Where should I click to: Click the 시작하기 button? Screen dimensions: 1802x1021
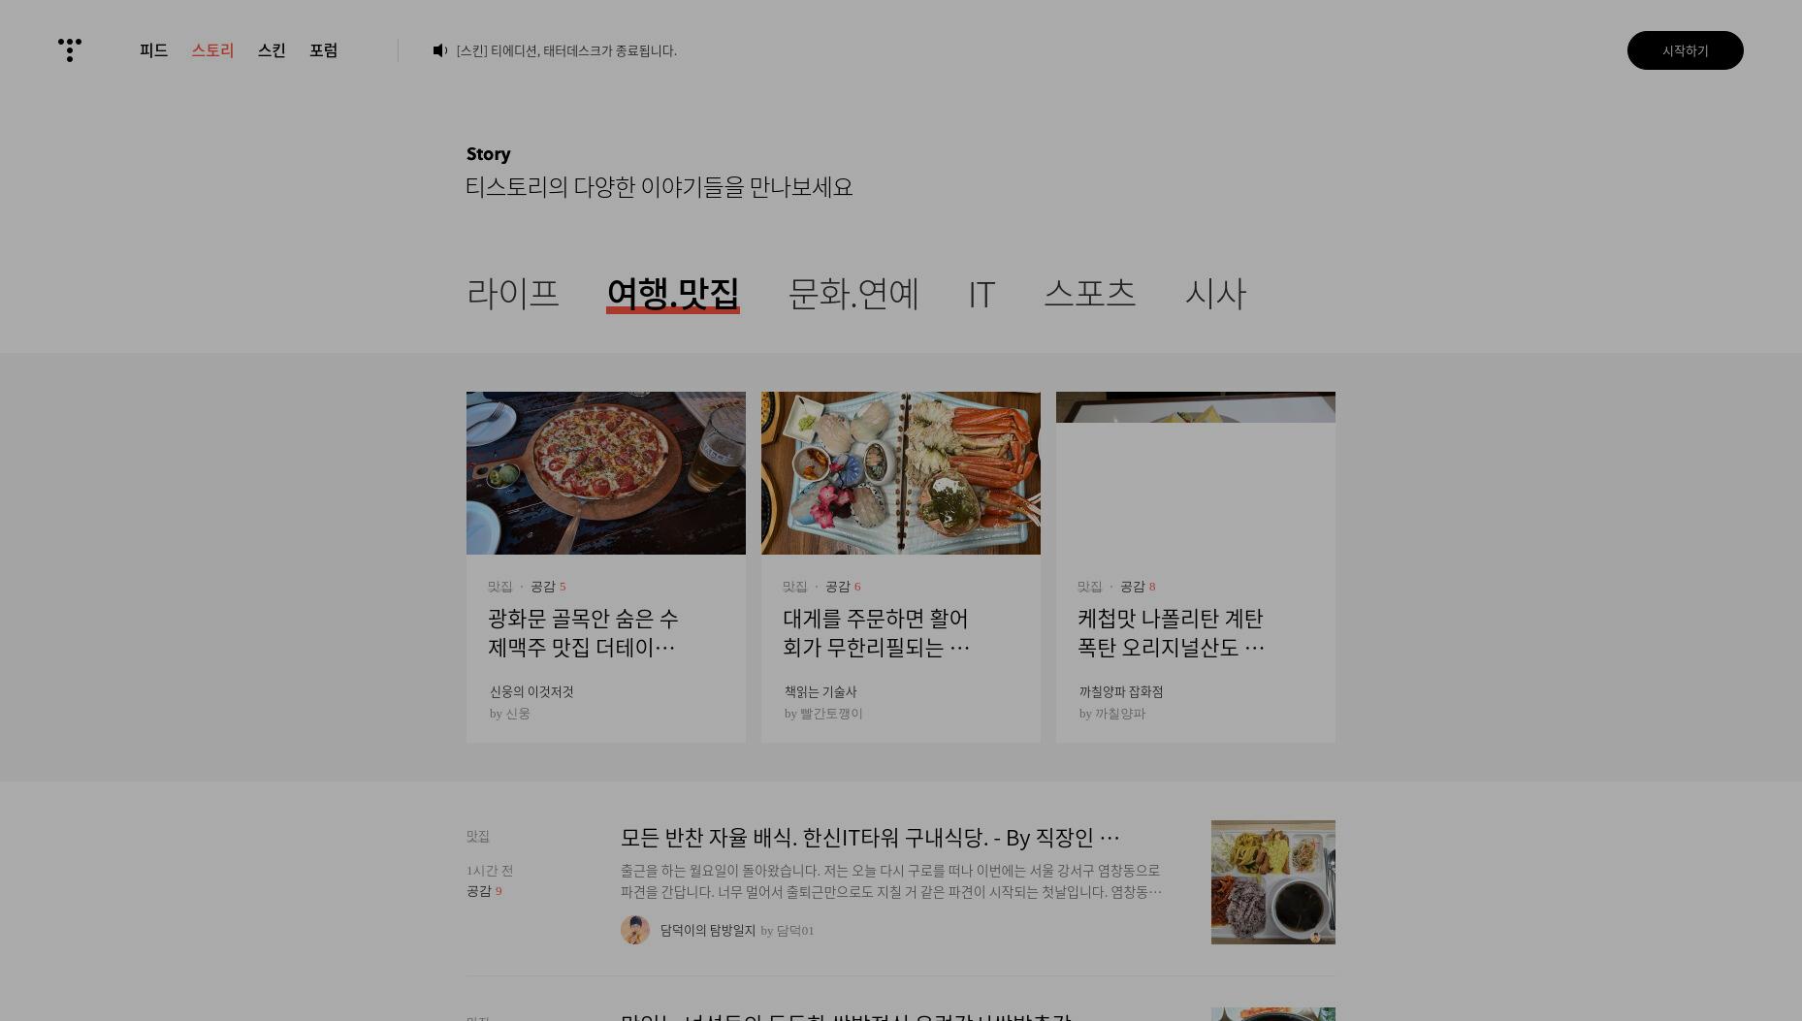click(x=1686, y=50)
